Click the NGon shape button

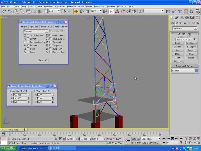[178, 54]
